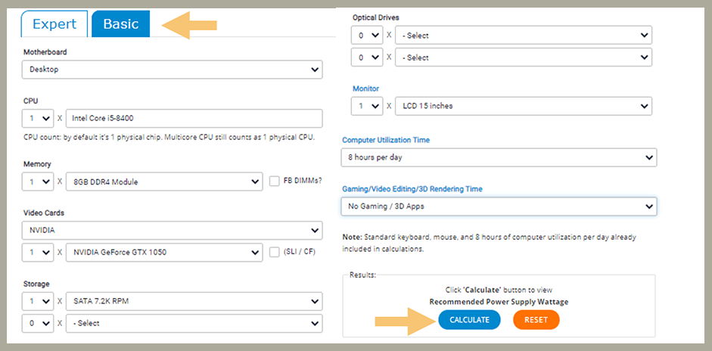Image resolution: width=712 pixels, height=351 pixels.
Task: Switch to the Expert tab
Action: coord(54,24)
